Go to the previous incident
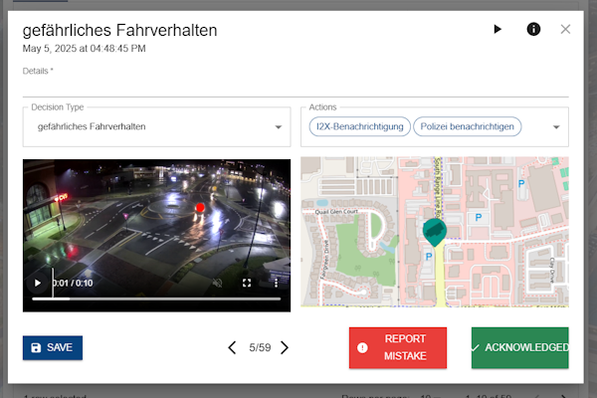 coord(232,347)
